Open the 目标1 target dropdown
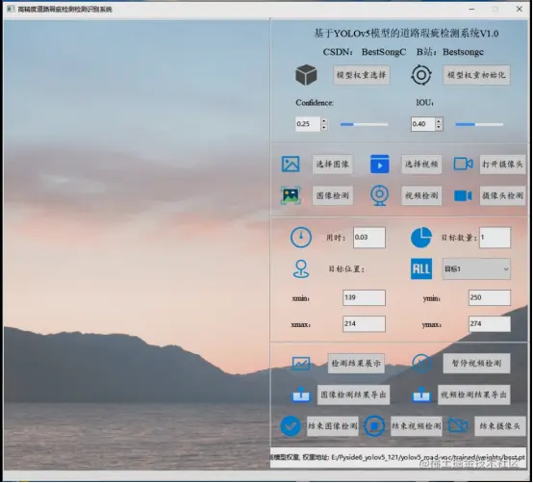The width and height of the screenshot is (533, 483). [476, 268]
